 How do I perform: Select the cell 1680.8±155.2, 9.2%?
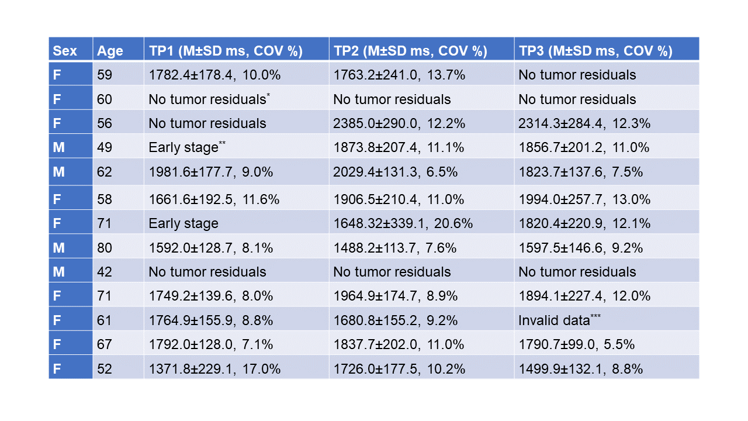click(x=395, y=320)
